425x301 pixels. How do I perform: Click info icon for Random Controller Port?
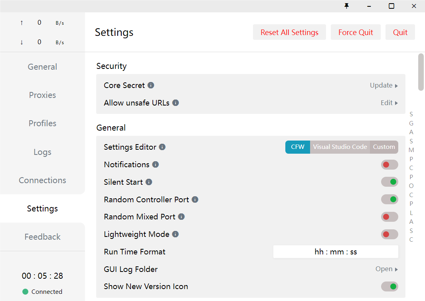(x=195, y=199)
